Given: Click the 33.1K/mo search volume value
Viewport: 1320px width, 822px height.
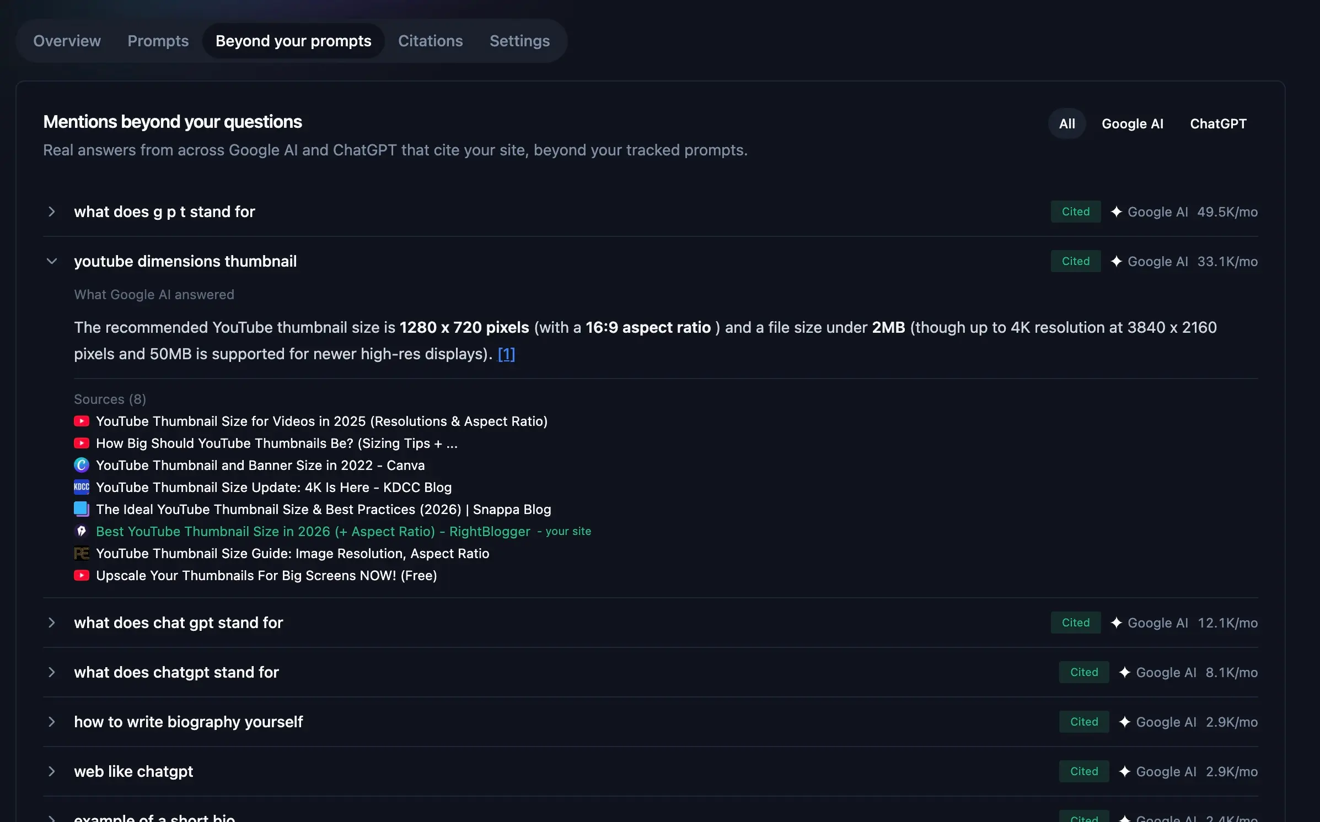Looking at the screenshot, I should 1227,261.
